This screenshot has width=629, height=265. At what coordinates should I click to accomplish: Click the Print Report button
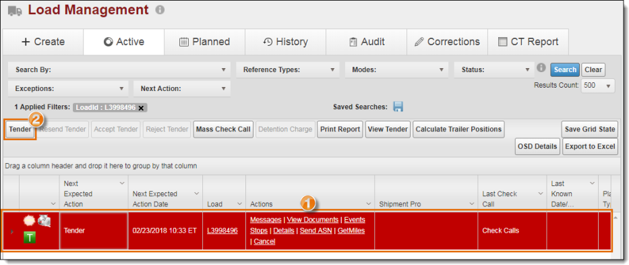[340, 129]
